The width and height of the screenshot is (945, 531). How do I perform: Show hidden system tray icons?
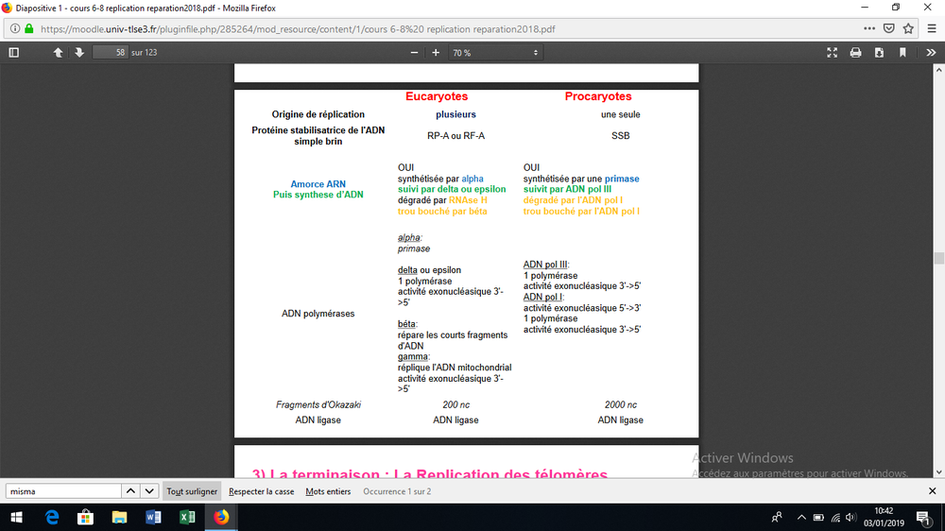tap(801, 517)
